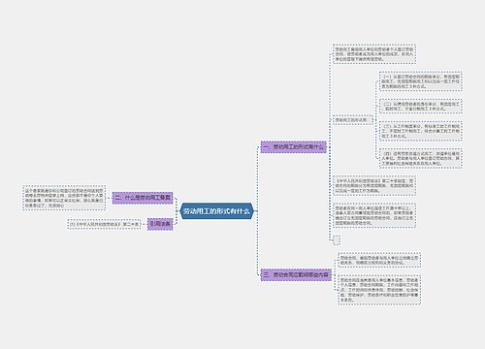The image size is (485, 349).
Task: Select the small empty node below the notes
Action: tap(337, 240)
